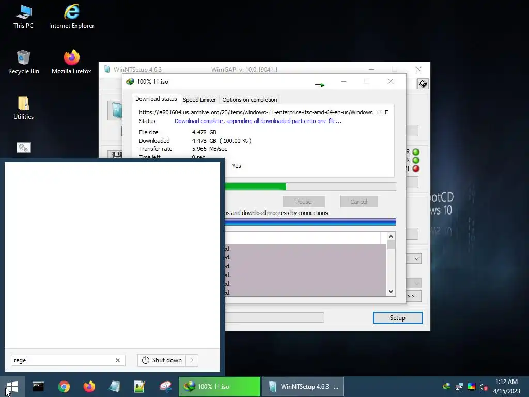Switch to the Speed Limiter tab
This screenshot has height=397, width=529.
199,100
